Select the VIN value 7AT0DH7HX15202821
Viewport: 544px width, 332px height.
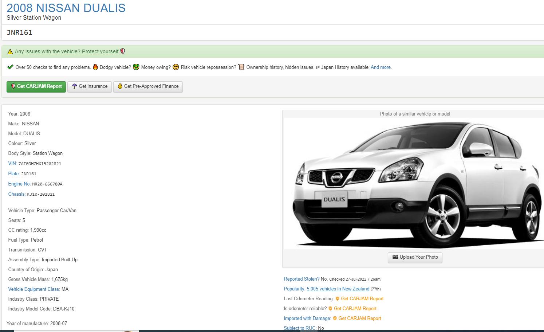pyautogui.click(x=40, y=164)
